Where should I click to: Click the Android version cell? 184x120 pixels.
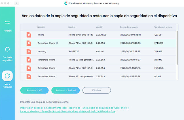click(100, 51)
